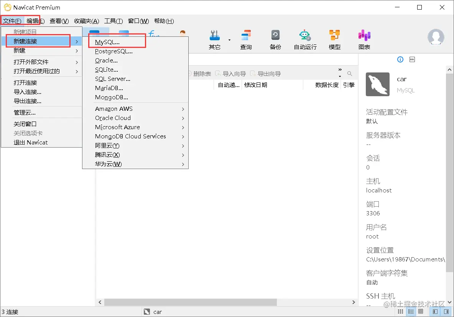Click the user avatar profile icon
This screenshot has height=317, width=454.
point(436,37)
